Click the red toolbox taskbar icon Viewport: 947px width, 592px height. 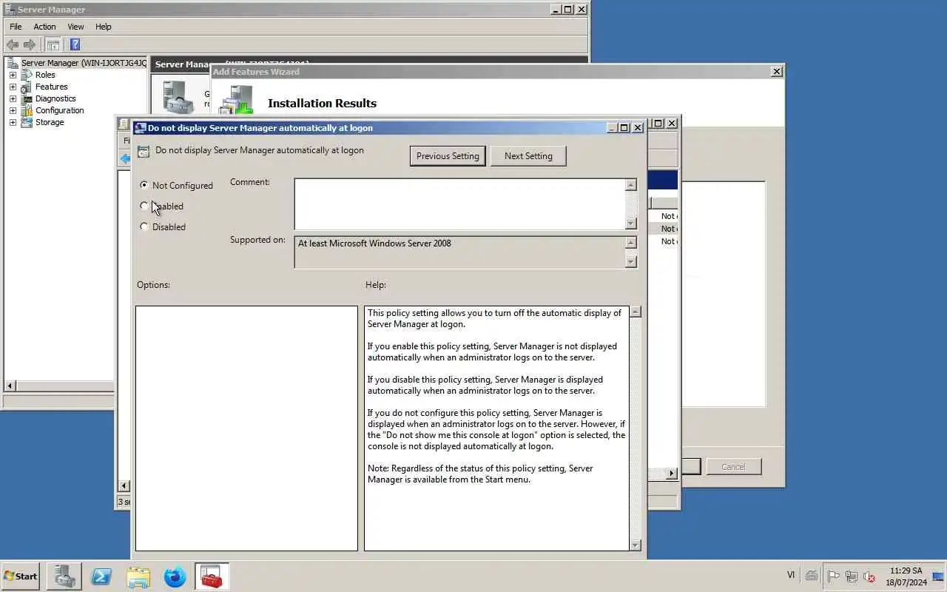pyautogui.click(x=212, y=576)
